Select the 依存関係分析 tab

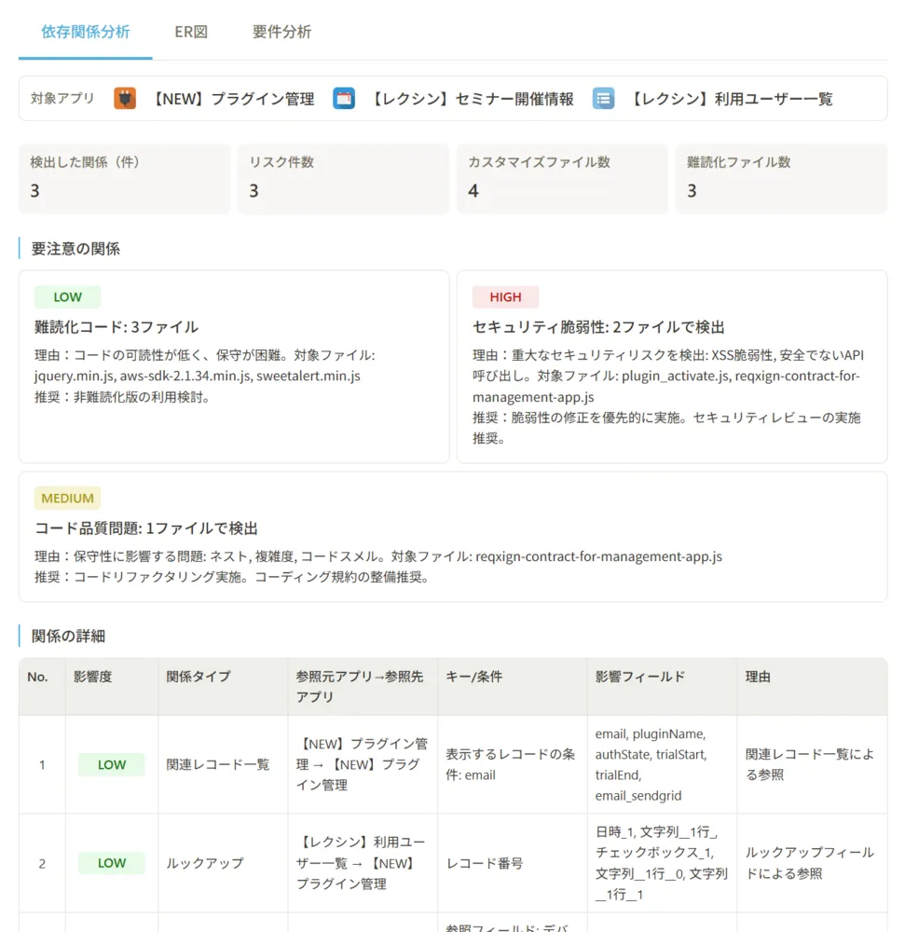point(84,31)
